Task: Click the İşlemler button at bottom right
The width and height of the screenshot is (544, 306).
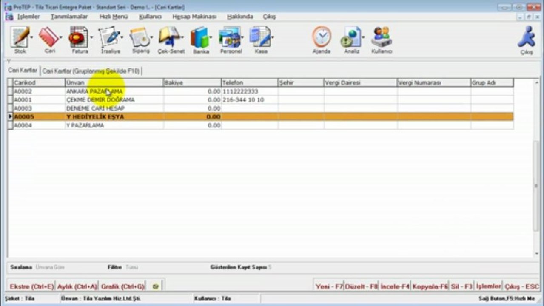Action: pyautogui.click(x=488, y=286)
